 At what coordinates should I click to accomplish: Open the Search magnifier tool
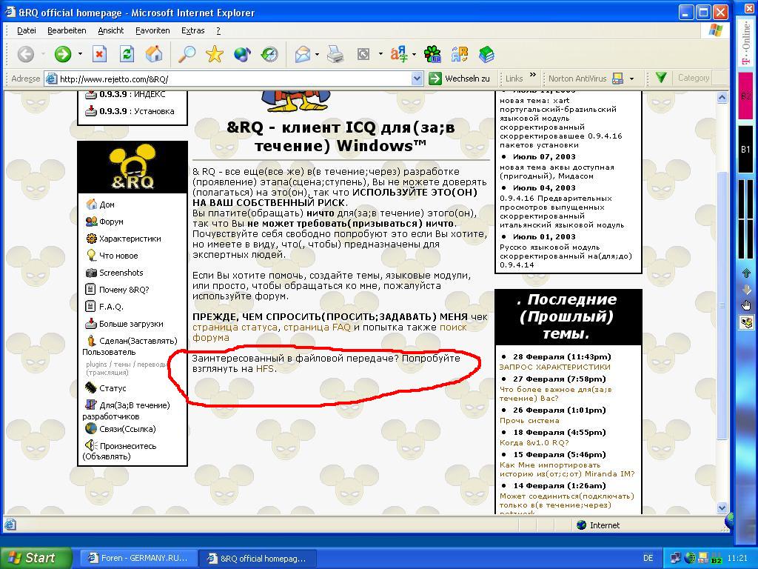187,54
